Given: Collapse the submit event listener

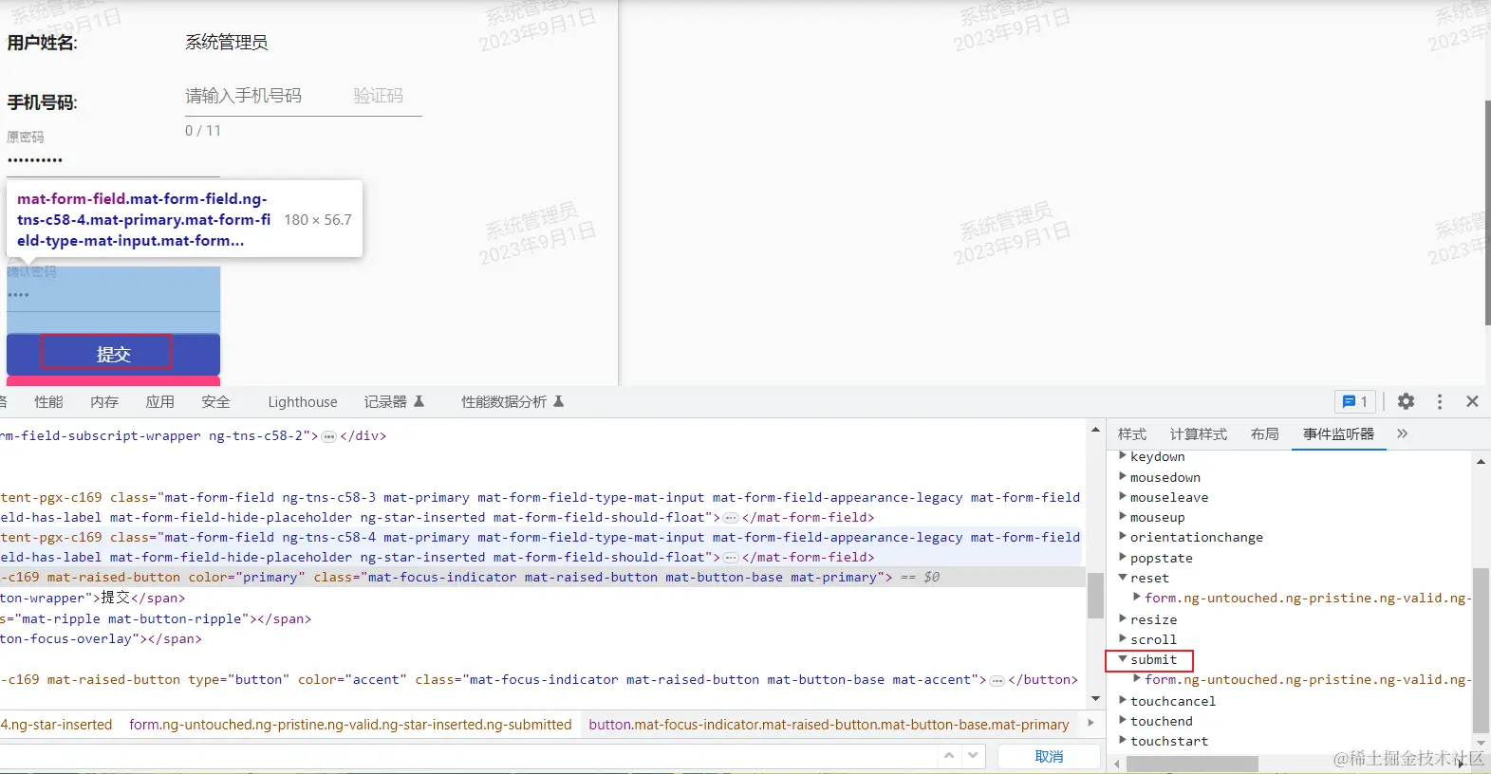Looking at the screenshot, I should tap(1123, 659).
